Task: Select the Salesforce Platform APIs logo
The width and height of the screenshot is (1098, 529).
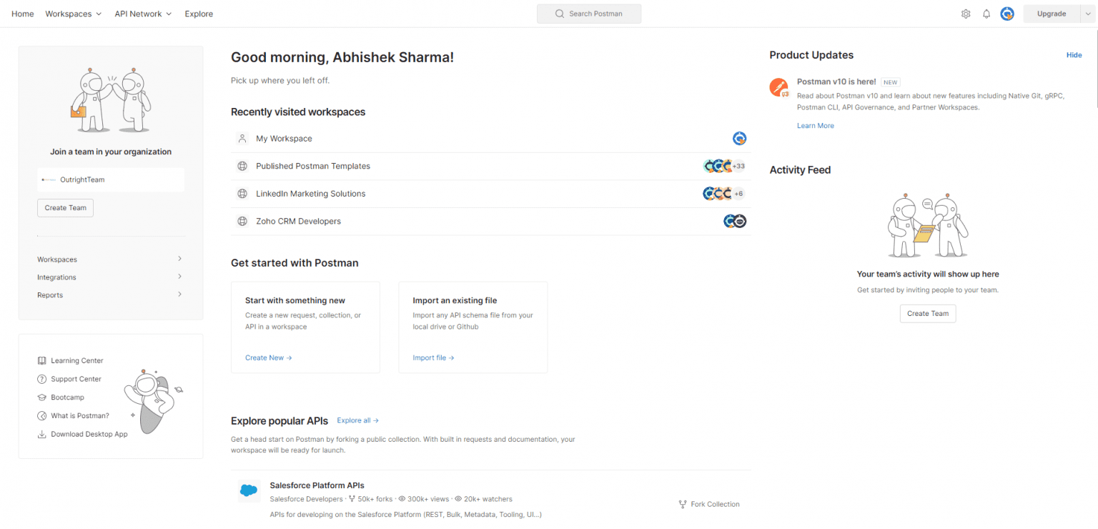Action: click(x=249, y=490)
